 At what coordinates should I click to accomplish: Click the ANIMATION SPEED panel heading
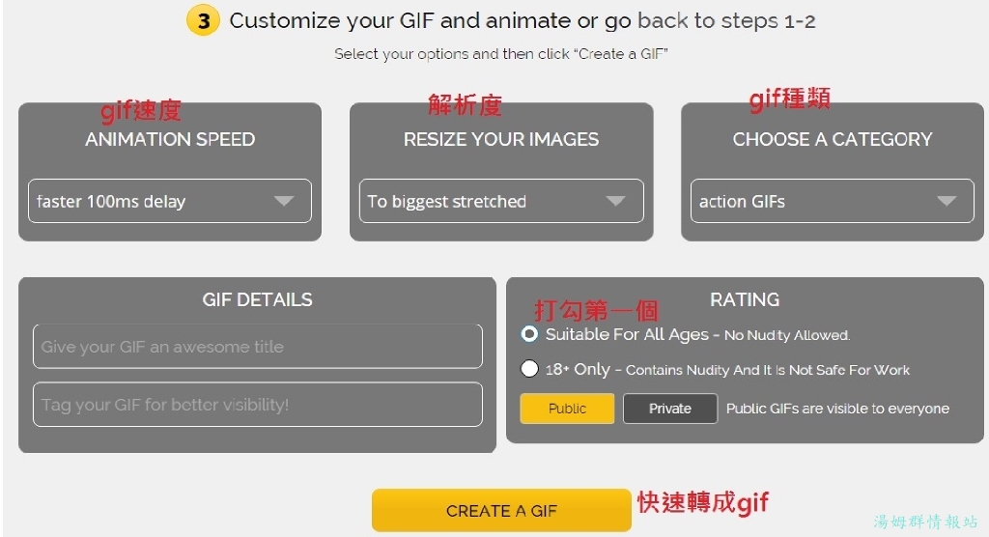pos(170,139)
